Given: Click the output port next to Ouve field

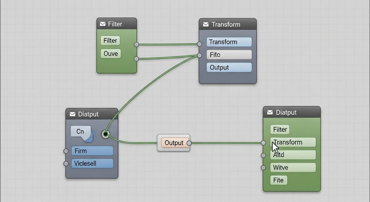Looking at the screenshot, I should point(136,59).
